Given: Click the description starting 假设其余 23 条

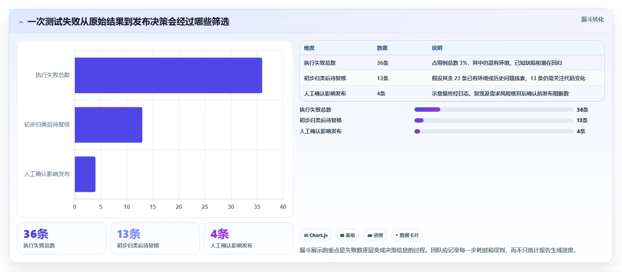Looking at the screenshot, I should click(x=508, y=78).
